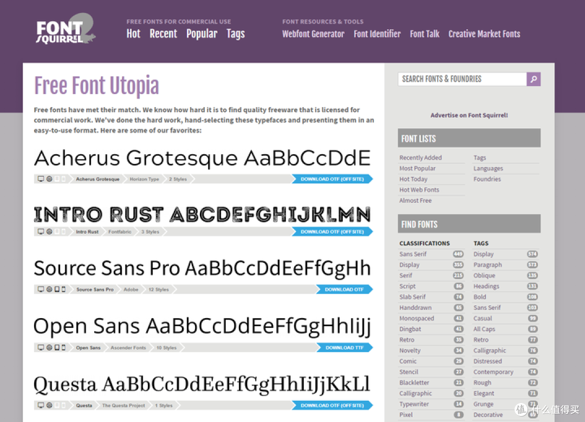Click the Intro Rust sample preview
Image resolution: width=585 pixels, height=422 pixels.
click(202, 214)
